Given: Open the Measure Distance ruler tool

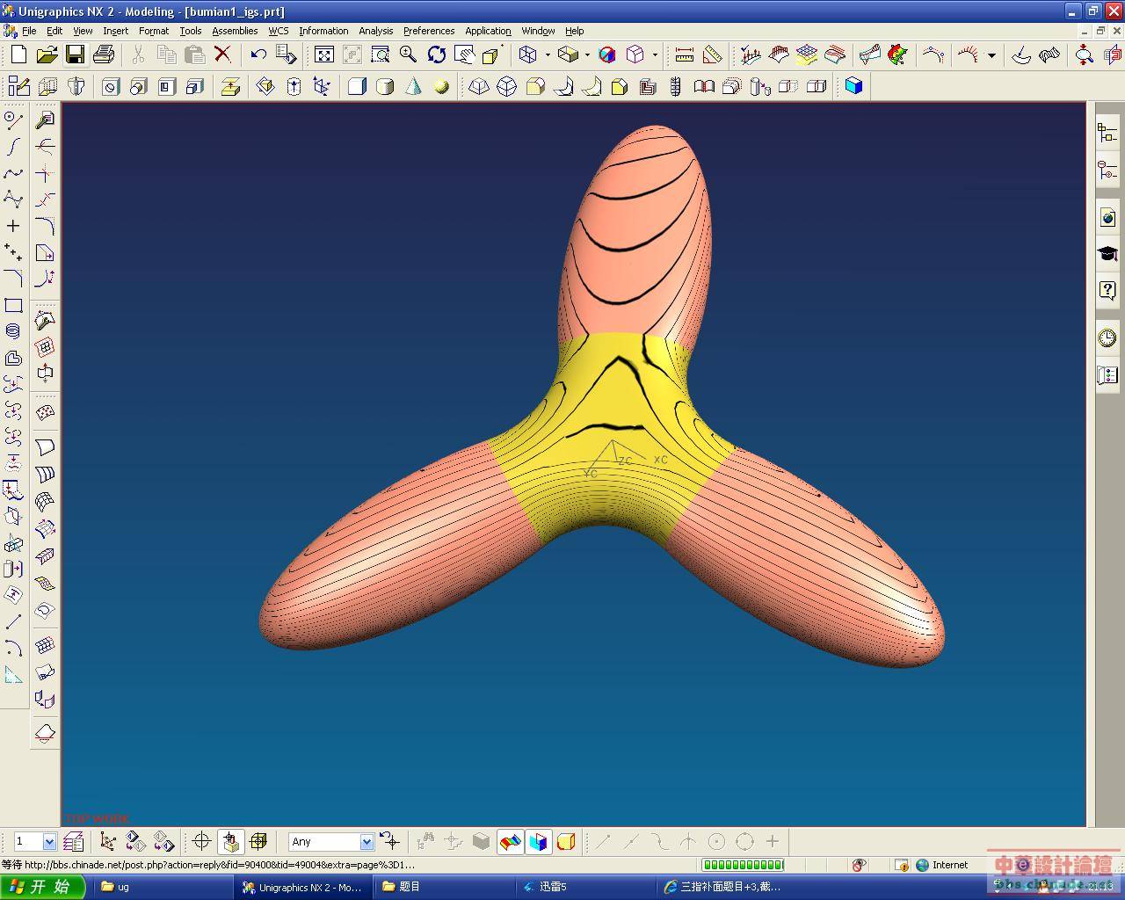Looking at the screenshot, I should click(x=684, y=54).
